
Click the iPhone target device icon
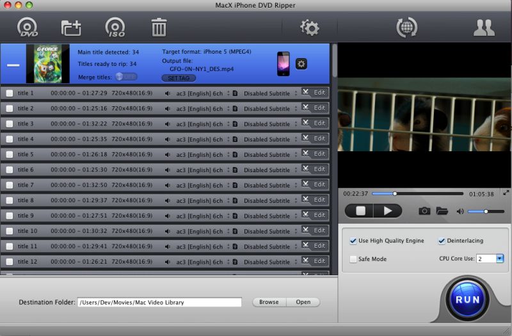pyautogui.click(x=283, y=63)
